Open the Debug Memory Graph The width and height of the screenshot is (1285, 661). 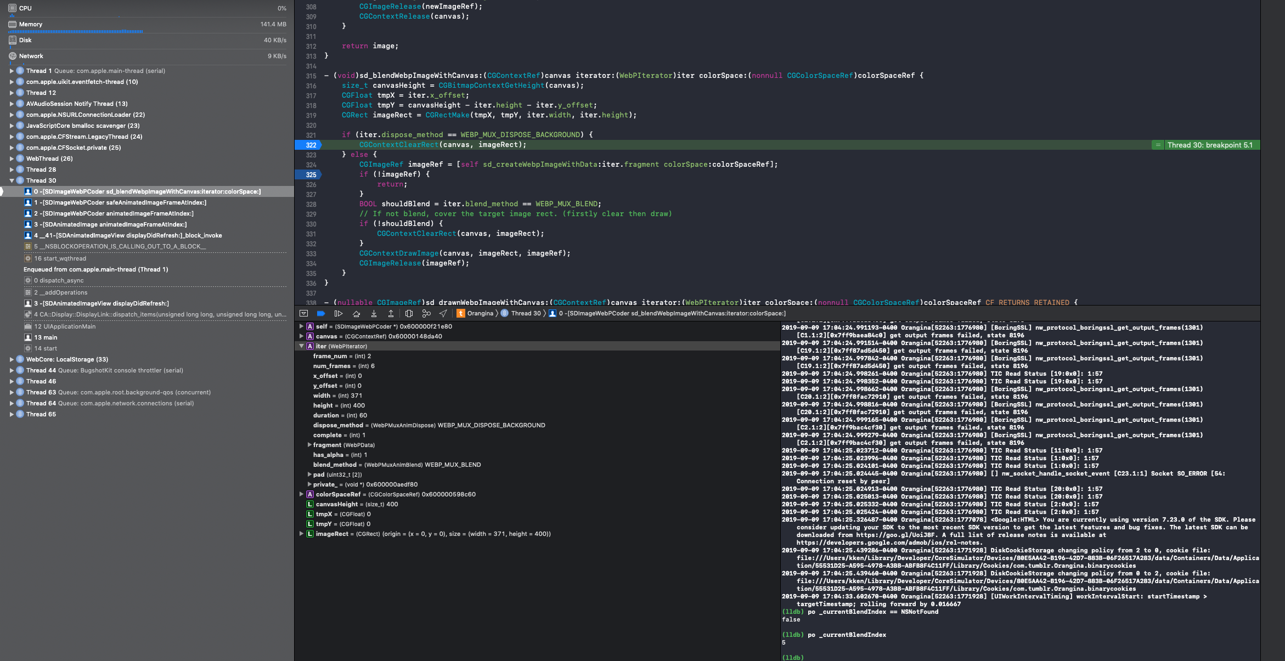(427, 313)
